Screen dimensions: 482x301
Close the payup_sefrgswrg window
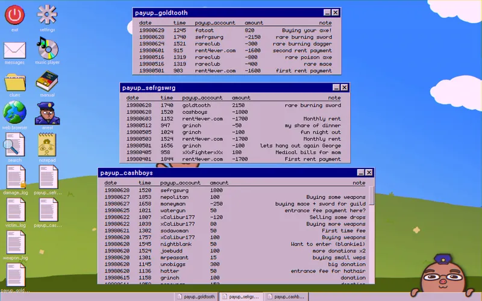click(344, 87)
